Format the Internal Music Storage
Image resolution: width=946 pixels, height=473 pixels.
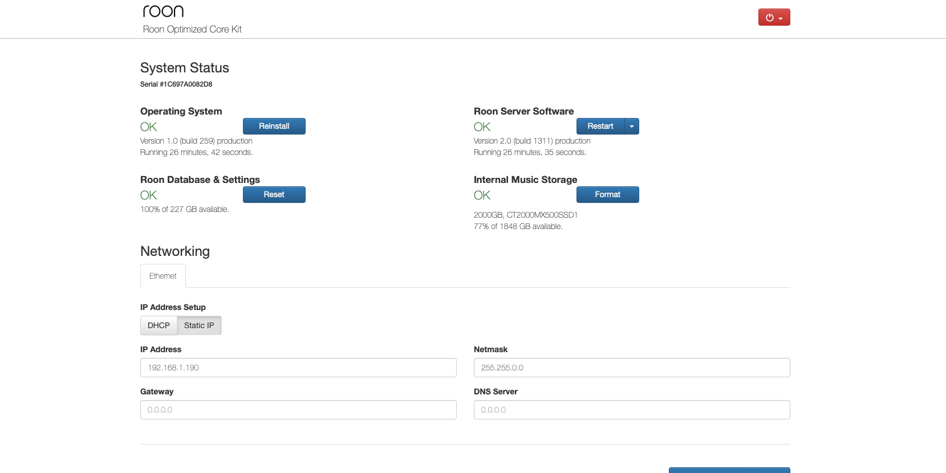coord(607,194)
